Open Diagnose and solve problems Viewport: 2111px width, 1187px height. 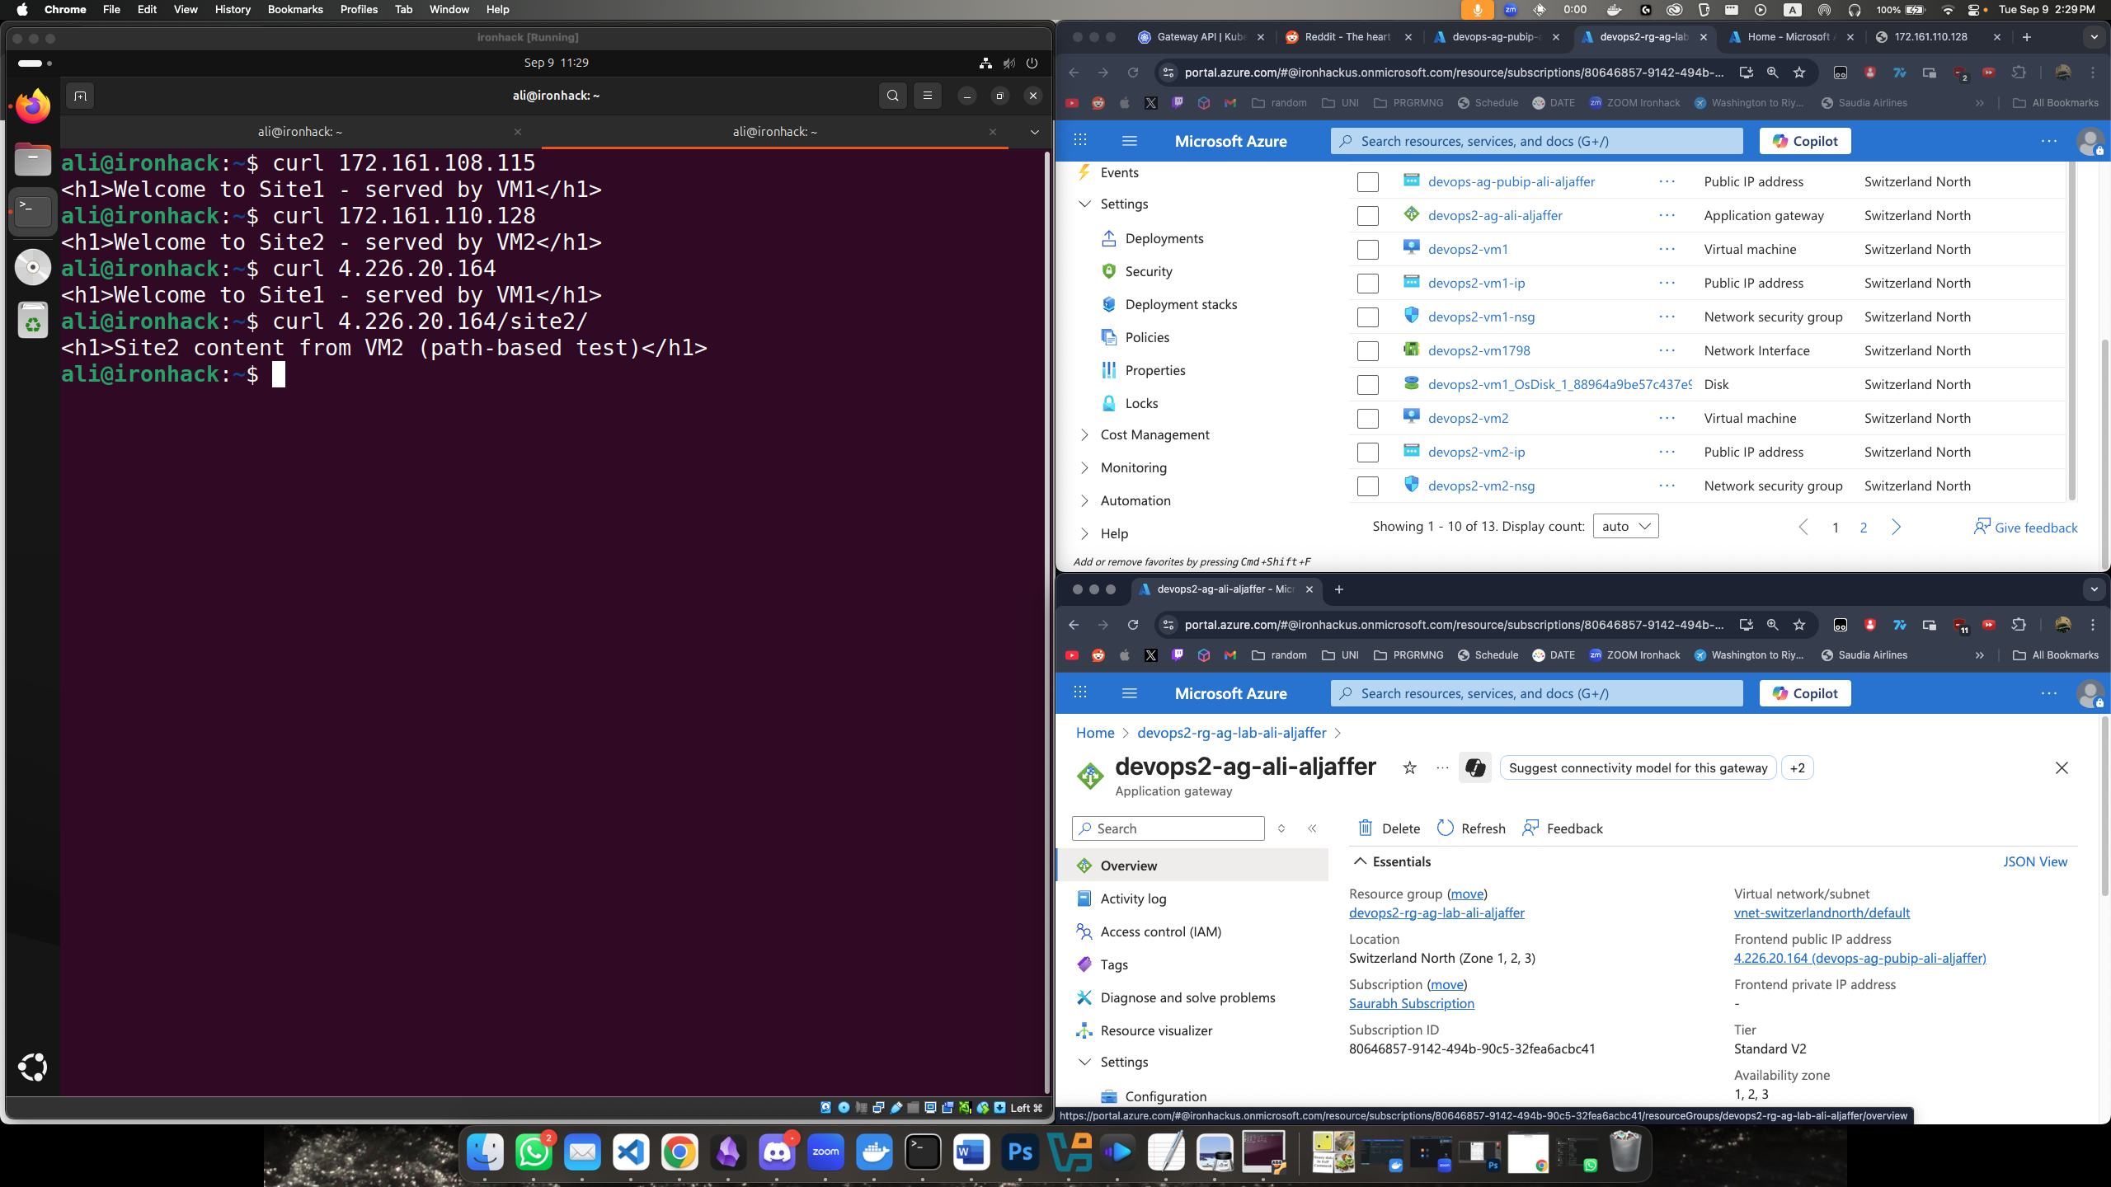1187,997
